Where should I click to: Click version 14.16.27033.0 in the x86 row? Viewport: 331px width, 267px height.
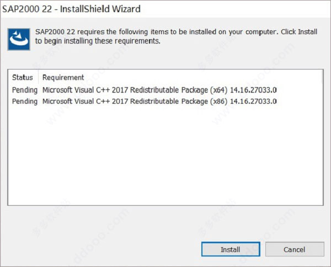(x=253, y=102)
